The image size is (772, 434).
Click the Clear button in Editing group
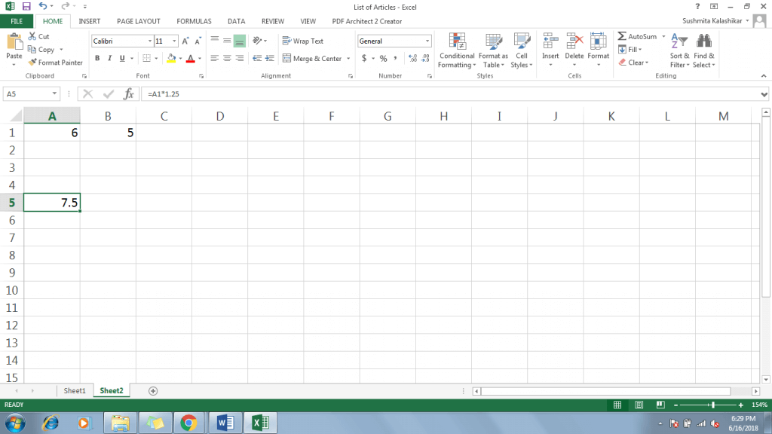[x=634, y=62]
